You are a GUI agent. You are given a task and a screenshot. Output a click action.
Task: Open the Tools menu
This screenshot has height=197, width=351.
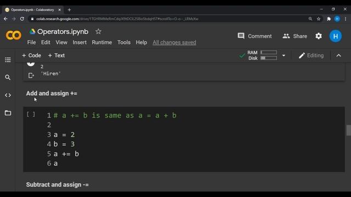[x=124, y=43]
